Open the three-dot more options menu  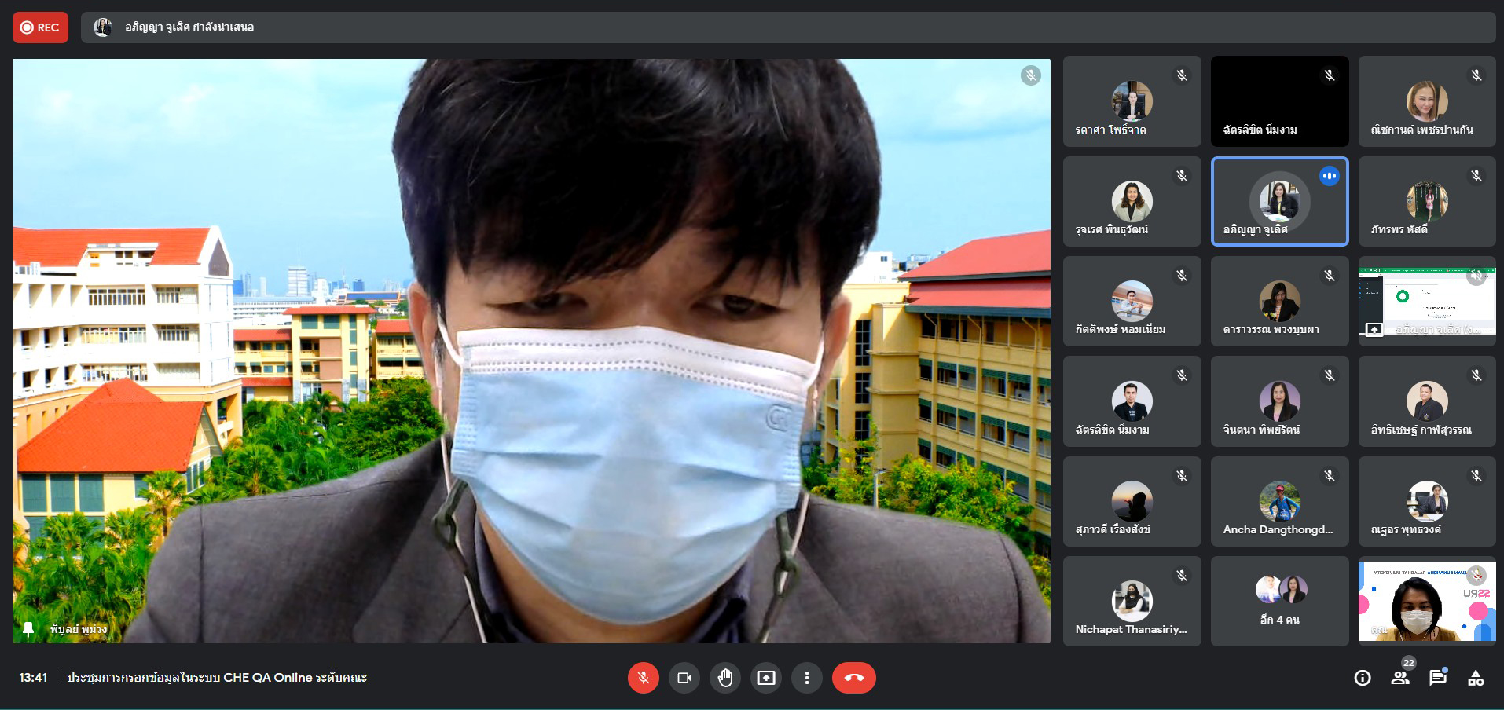[806, 678]
